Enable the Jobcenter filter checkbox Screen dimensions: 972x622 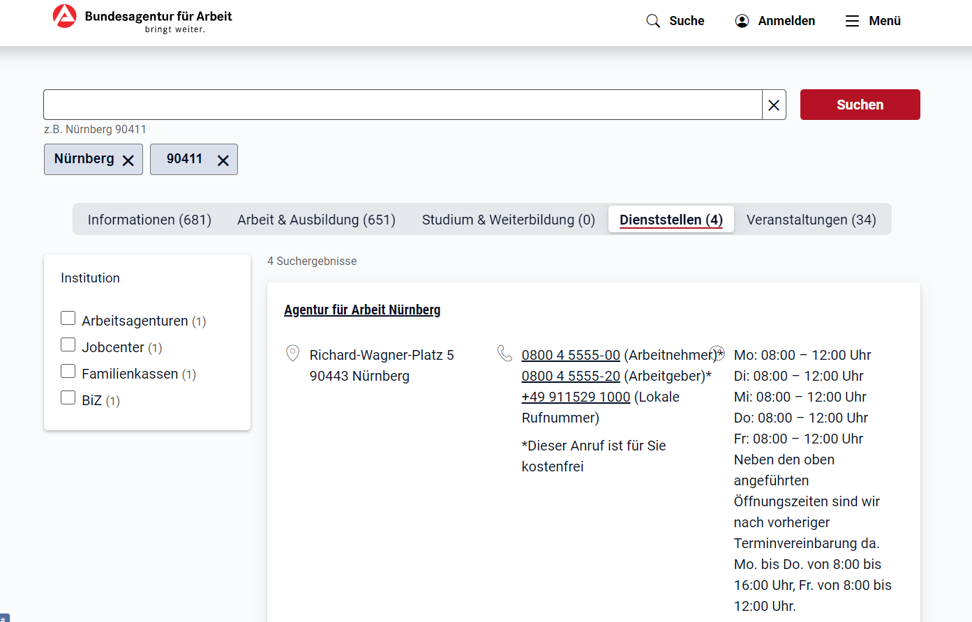[68, 344]
